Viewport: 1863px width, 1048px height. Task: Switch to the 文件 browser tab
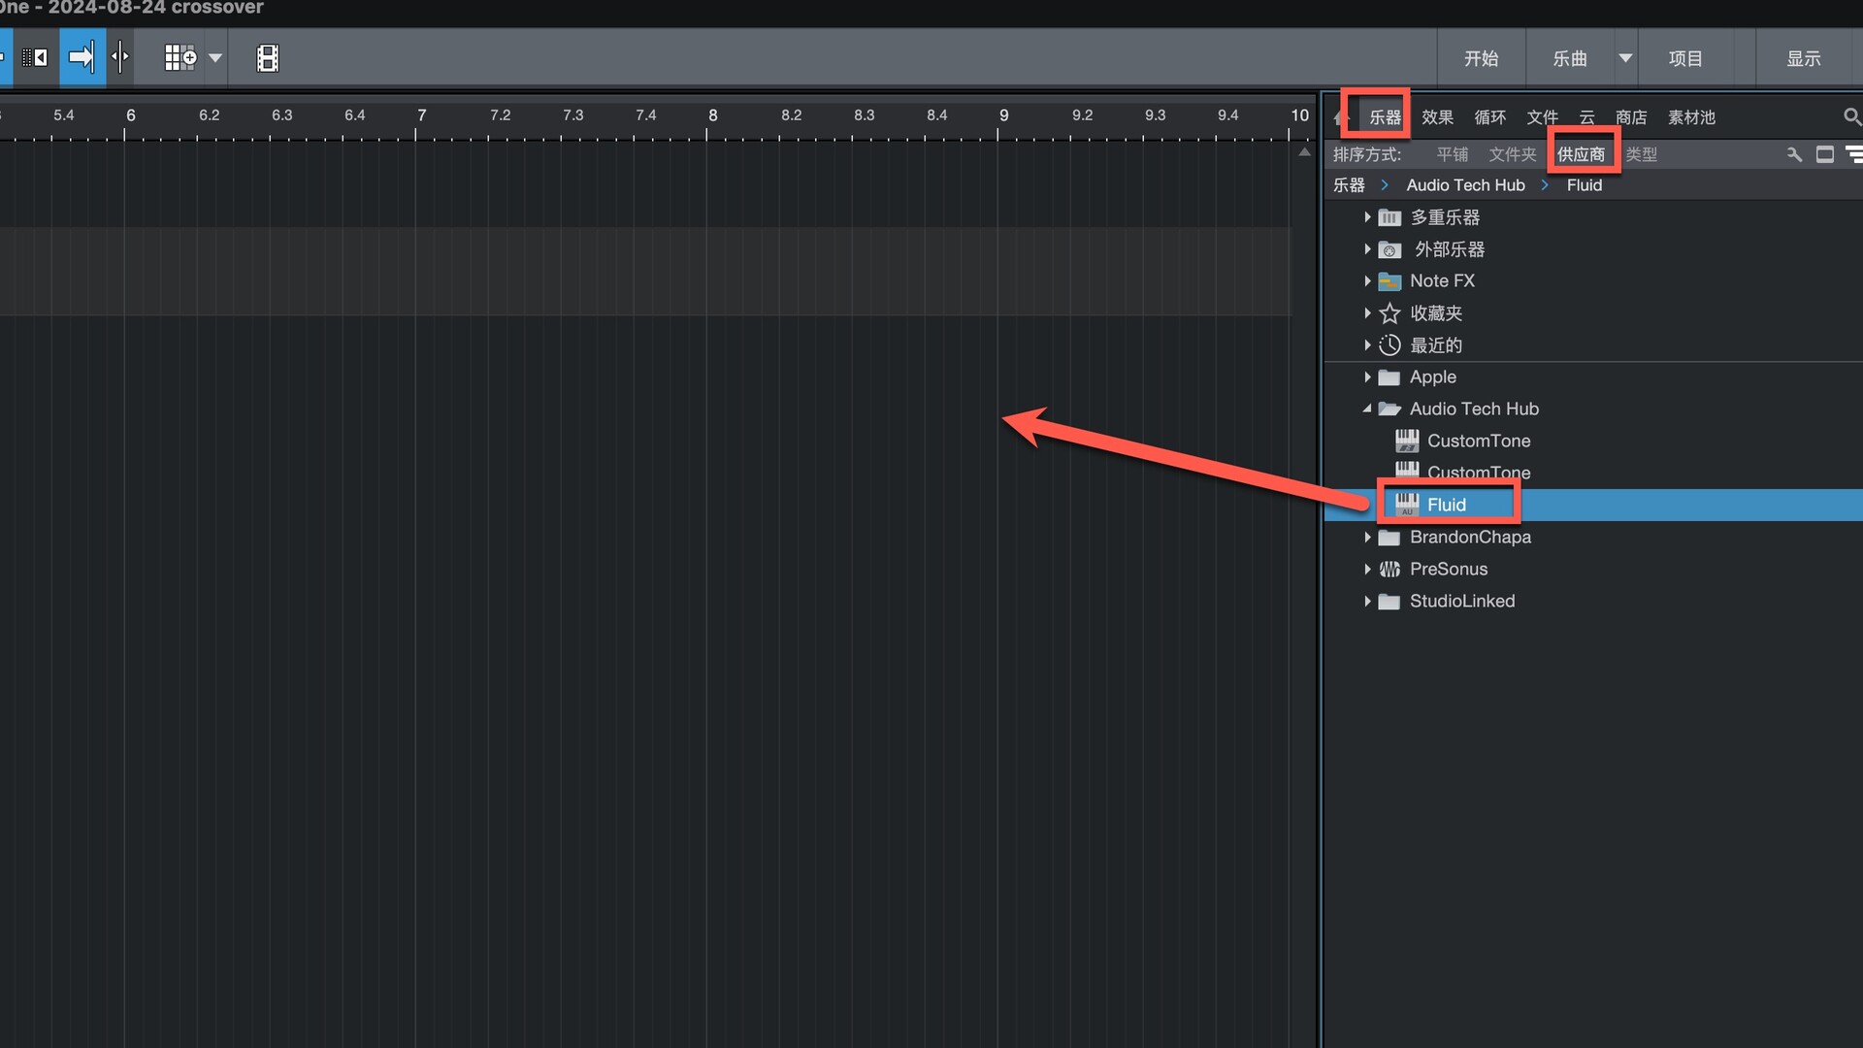pyautogui.click(x=1542, y=117)
